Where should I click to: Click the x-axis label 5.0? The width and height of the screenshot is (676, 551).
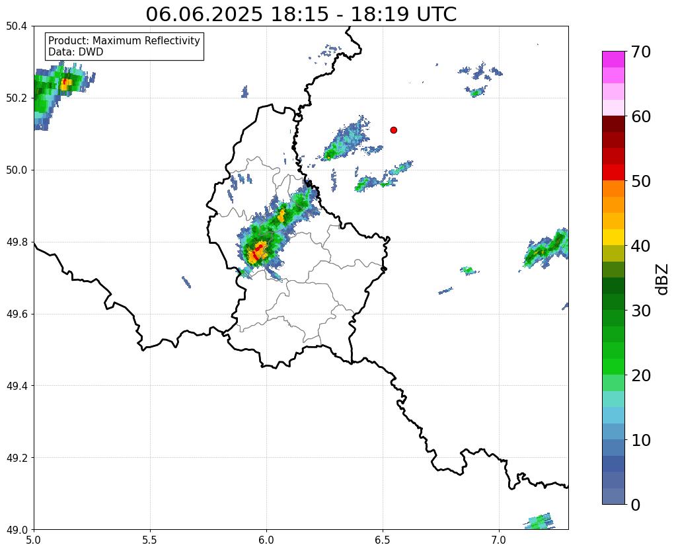pos(34,540)
